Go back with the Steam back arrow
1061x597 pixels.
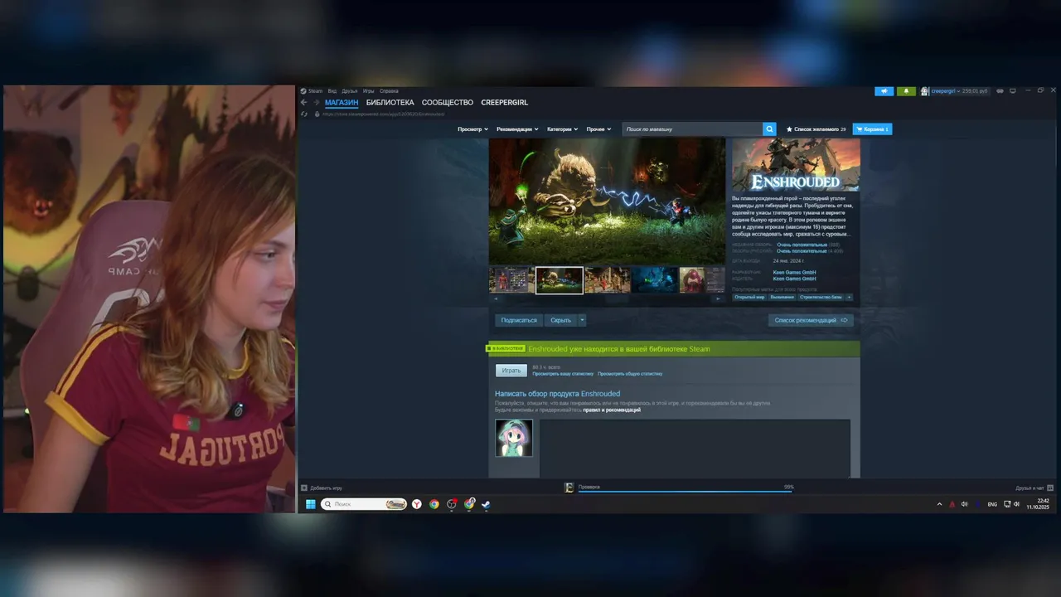303,103
